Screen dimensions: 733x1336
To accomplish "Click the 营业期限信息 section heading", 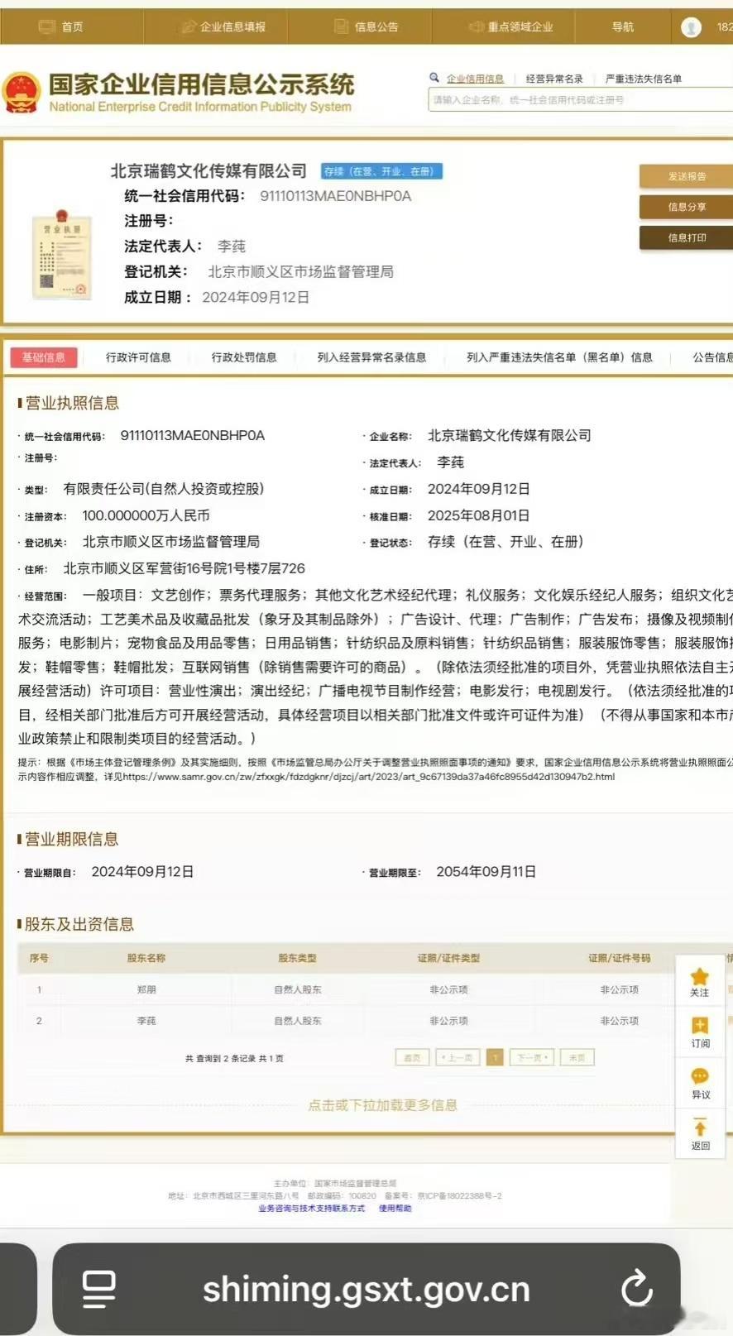I will click(x=71, y=839).
